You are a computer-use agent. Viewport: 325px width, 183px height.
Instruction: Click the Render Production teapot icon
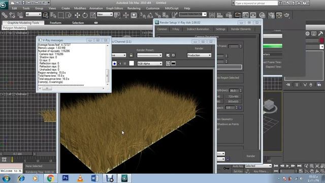coord(286,15)
